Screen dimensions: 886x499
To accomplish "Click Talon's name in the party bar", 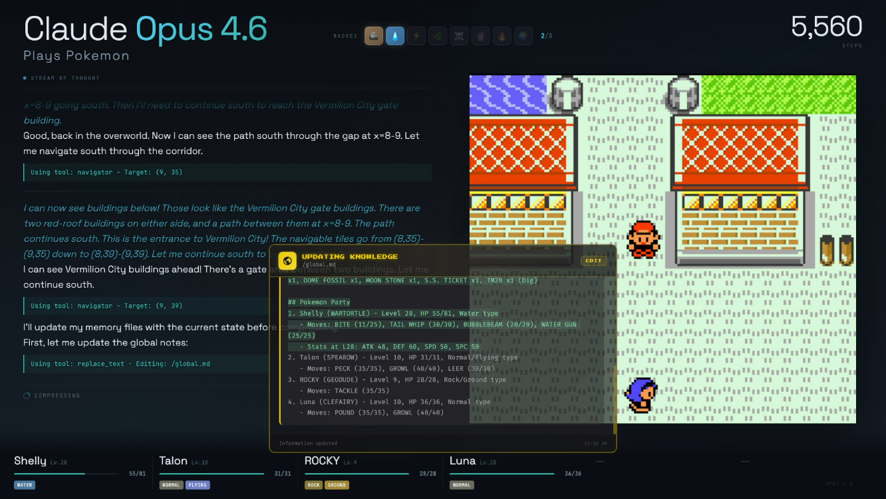I will (173, 461).
